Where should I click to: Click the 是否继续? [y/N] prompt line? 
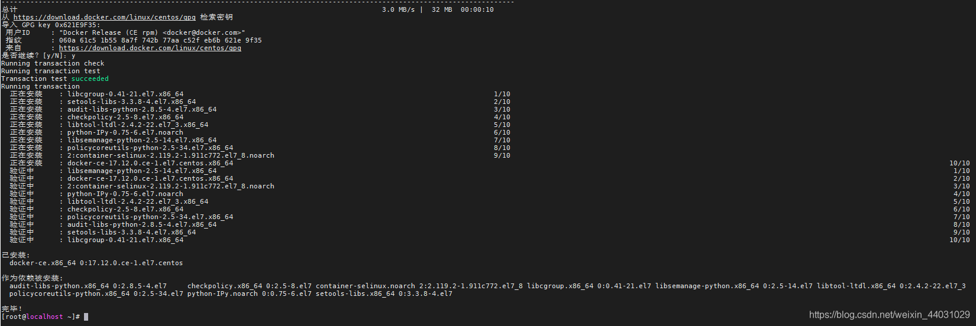click(38, 56)
